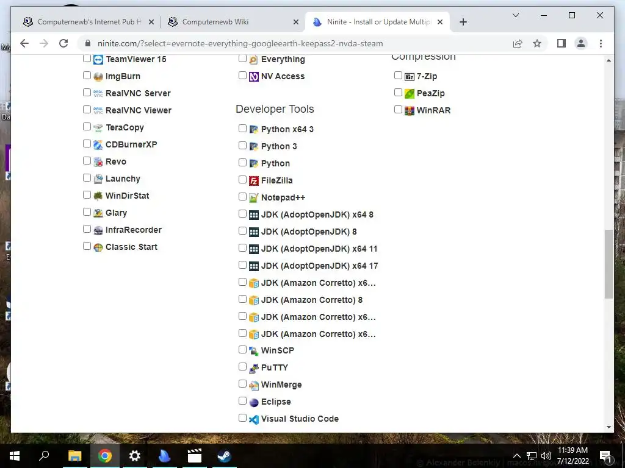Open the volume control in the tray
The height and width of the screenshot is (468, 625).
(x=546, y=456)
